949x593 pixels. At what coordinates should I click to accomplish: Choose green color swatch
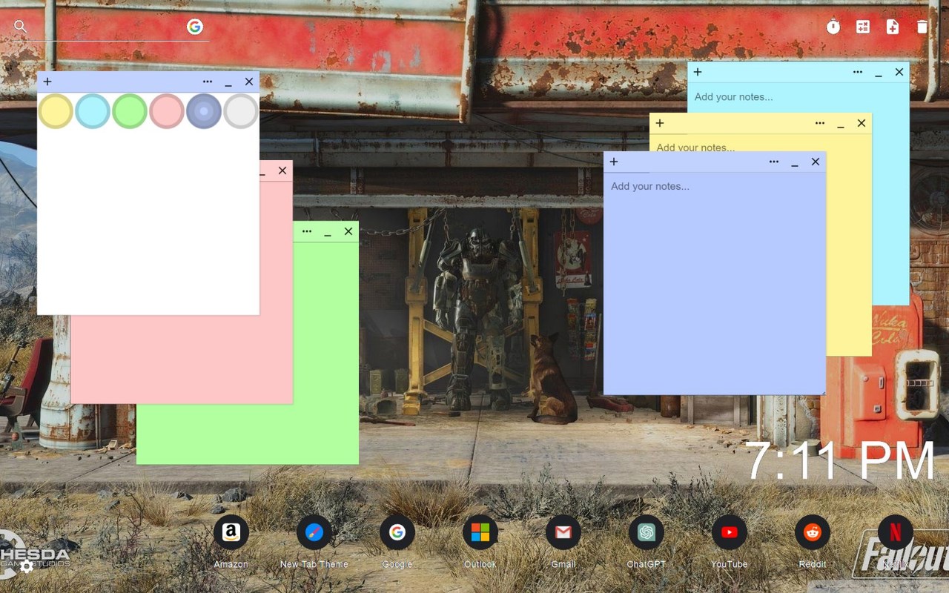tap(130, 111)
